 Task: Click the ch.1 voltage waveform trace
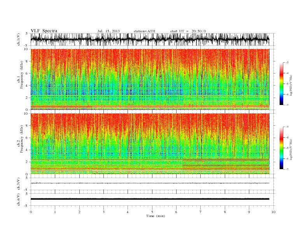point(150,39)
